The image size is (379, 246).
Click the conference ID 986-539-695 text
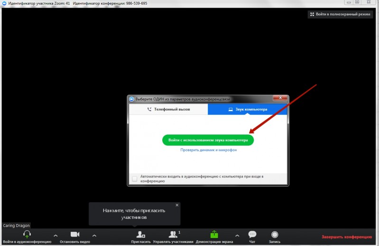pyautogui.click(x=137, y=3)
